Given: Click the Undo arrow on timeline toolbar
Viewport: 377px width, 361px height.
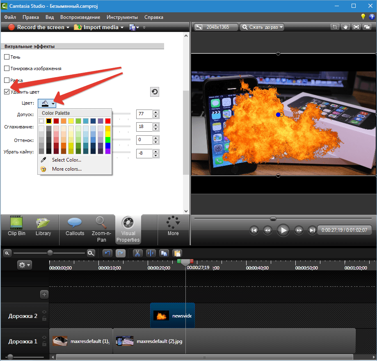Looking at the screenshot, I should (x=107, y=253).
